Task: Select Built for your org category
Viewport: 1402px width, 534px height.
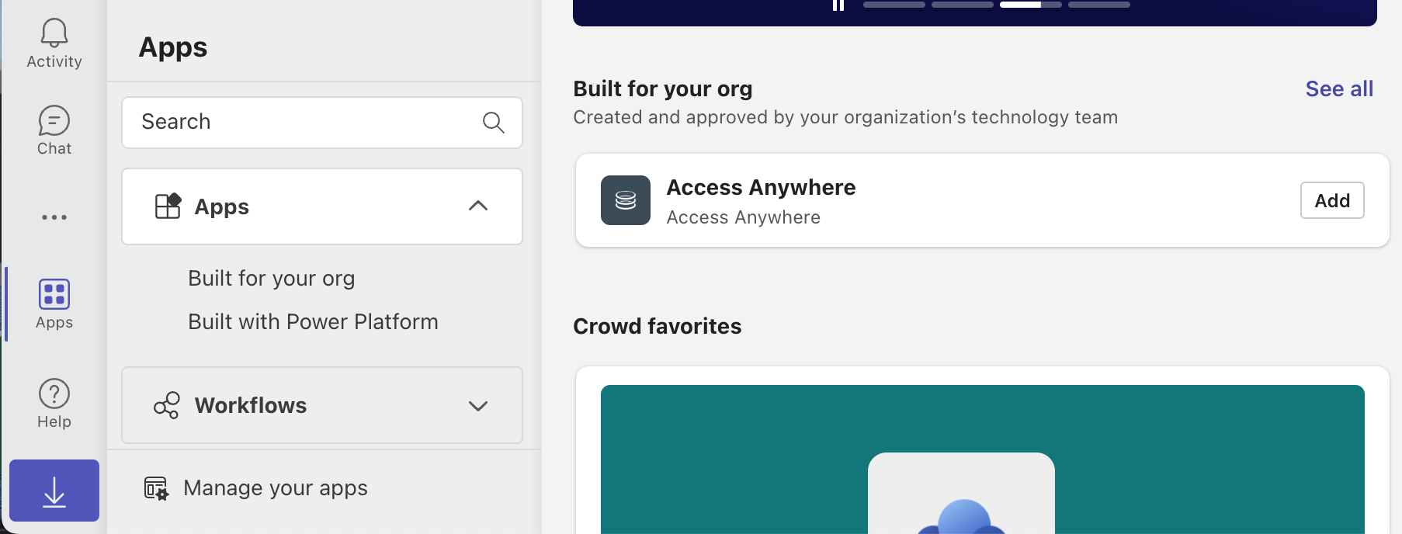Action: pyautogui.click(x=271, y=278)
